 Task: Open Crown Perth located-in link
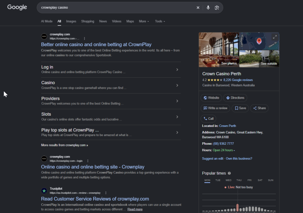tap(227, 126)
